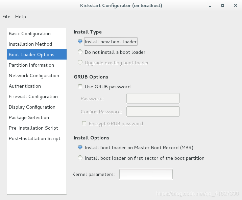Go to the Installation Method section
Screen dimensions: 242x200
(37, 44)
